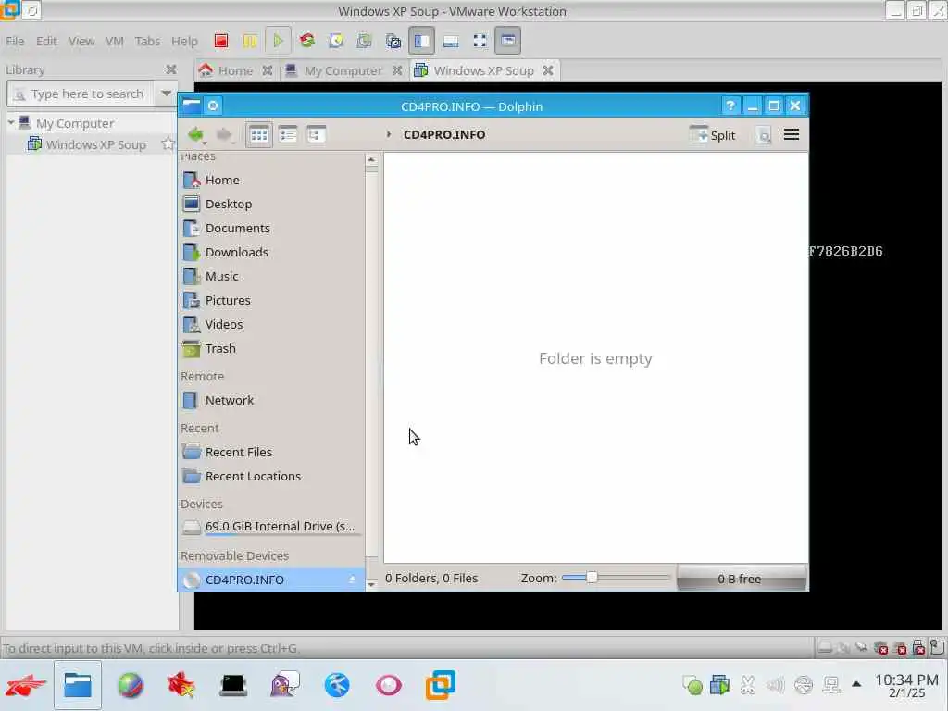This screenshot has height=711, width=948.
Task: Eject the CD4PRO.INFO removable device
Action: (352, 580)
